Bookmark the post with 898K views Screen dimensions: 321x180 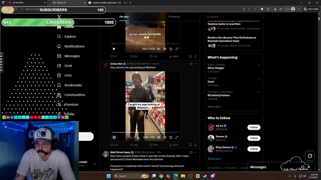pyautogui.click(x=190, y=56)
